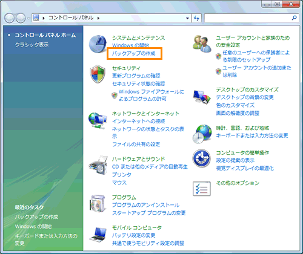Screen dimensions: 303x254
Task: Open システムとメンテナンス category heading
Action: point(139,37)
